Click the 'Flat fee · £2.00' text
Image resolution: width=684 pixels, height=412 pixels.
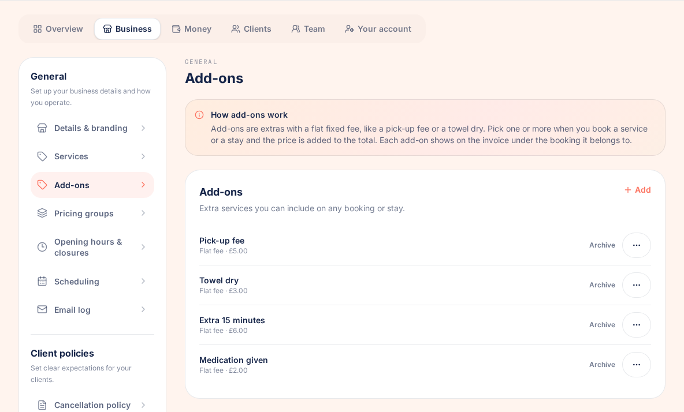pos(224,370)
